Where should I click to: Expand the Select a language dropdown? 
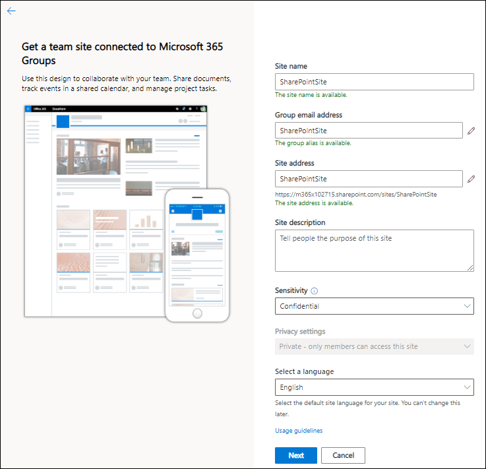[x=374, y=387]
